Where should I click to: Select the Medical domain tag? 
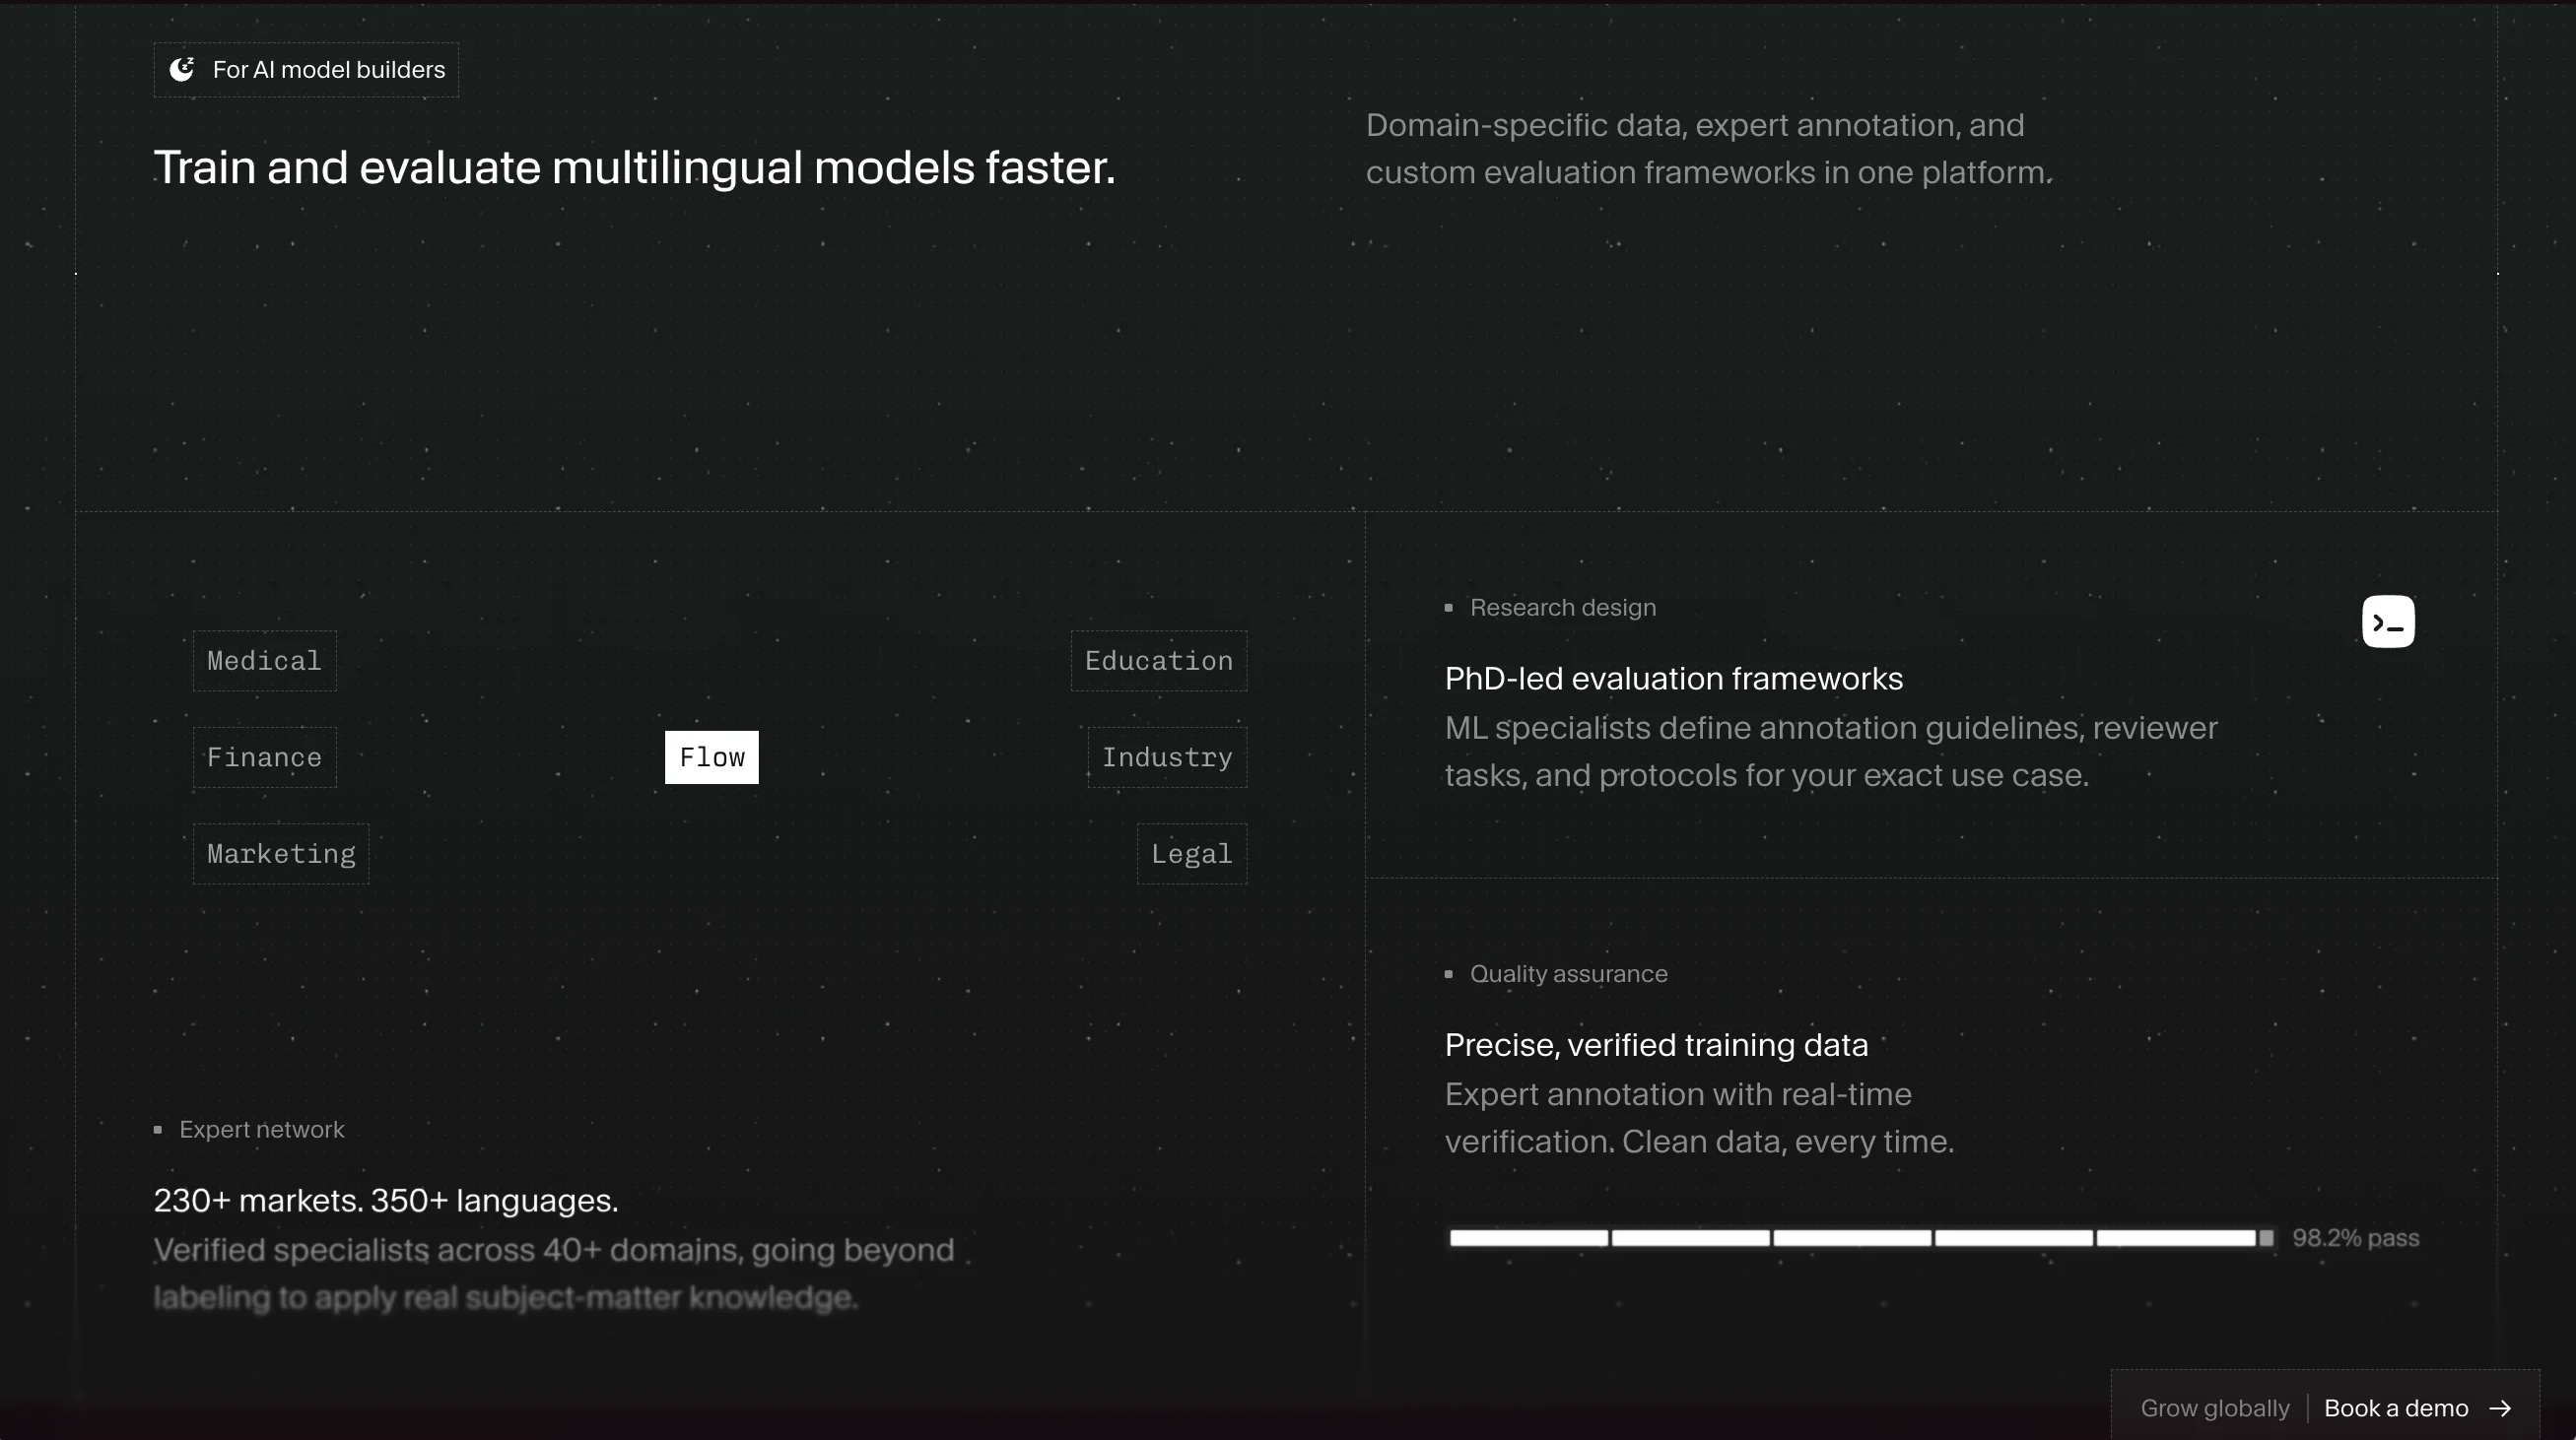[x=265, y=661]
